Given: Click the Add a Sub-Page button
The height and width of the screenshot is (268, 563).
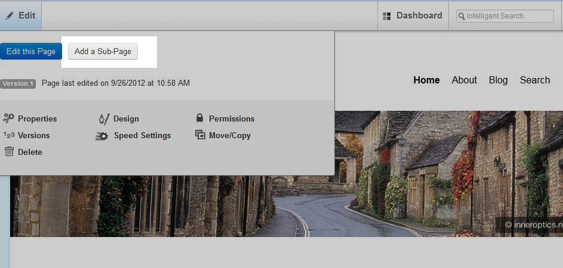Looking at the screenshot, I should (103, 52).
